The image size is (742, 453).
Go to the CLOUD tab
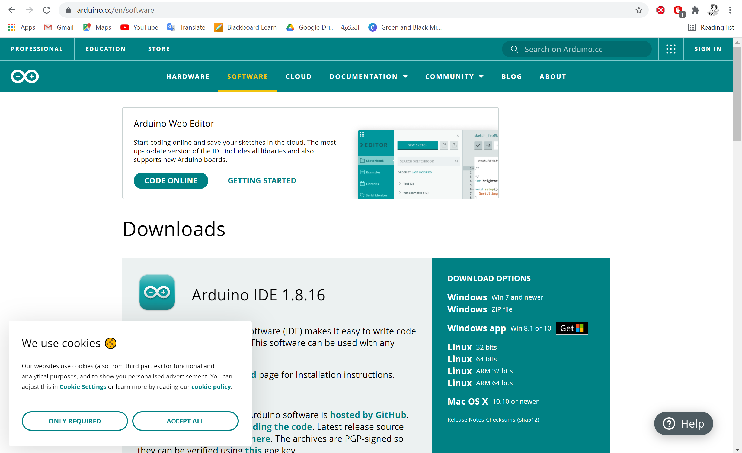point(299,76)
